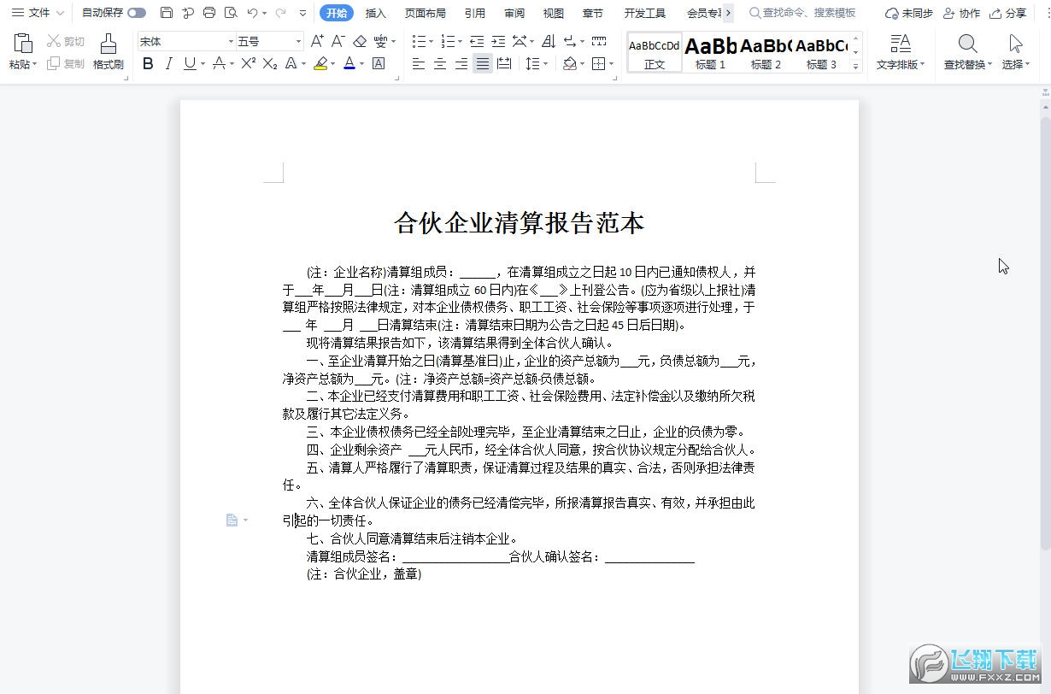Apply subscript X₂ formatting

tap(269, 64)
